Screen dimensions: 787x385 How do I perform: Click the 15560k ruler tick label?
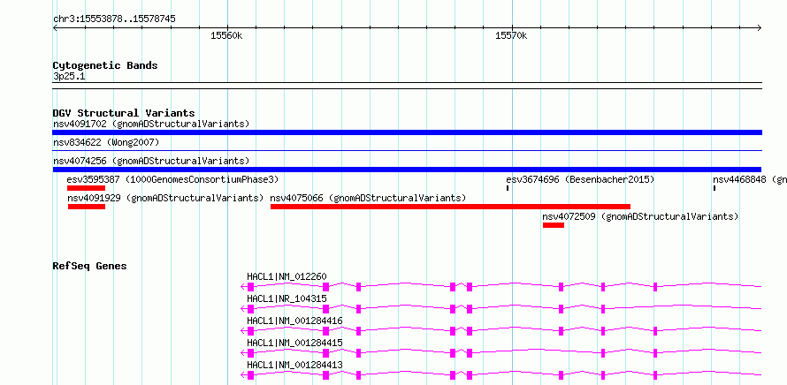[x=226, y=35]
